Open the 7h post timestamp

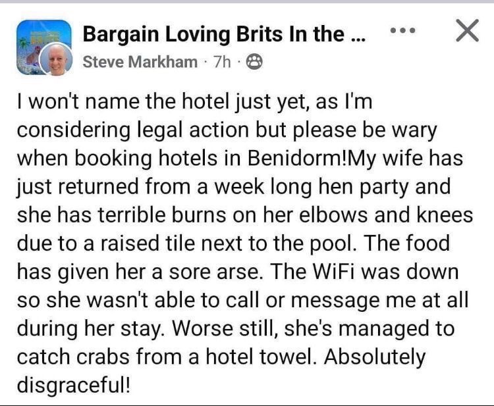(x=222, y=62)
